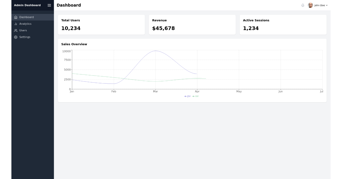342x179 pixels.
Task: Open Users via the people icon
Action: point(16,30)
